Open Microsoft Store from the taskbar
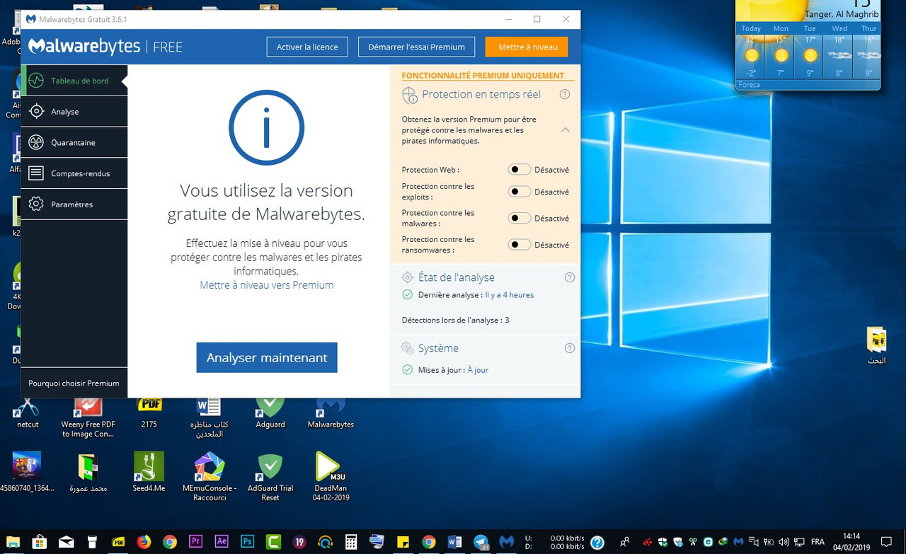 tap(40, 542)
